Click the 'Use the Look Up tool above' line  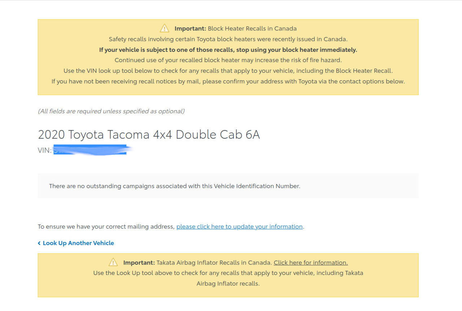tap(228, 273)
